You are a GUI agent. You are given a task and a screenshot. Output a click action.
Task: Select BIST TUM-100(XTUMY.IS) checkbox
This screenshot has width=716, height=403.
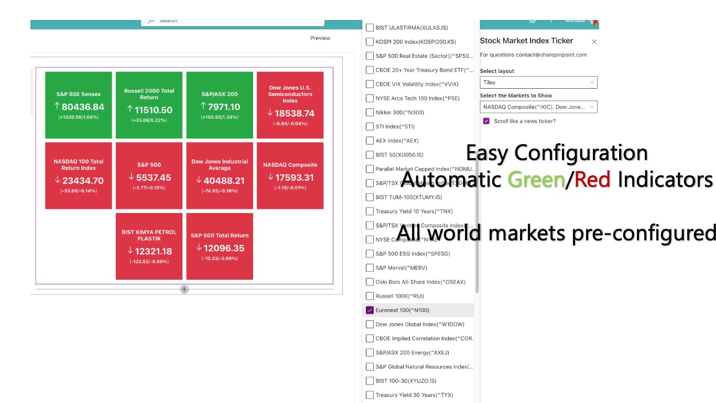(x=370, y=197)
